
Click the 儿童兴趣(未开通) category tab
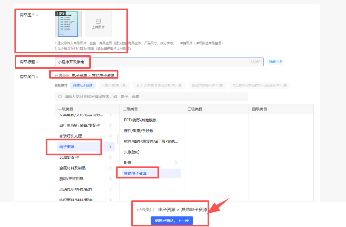tap(114, 85)
